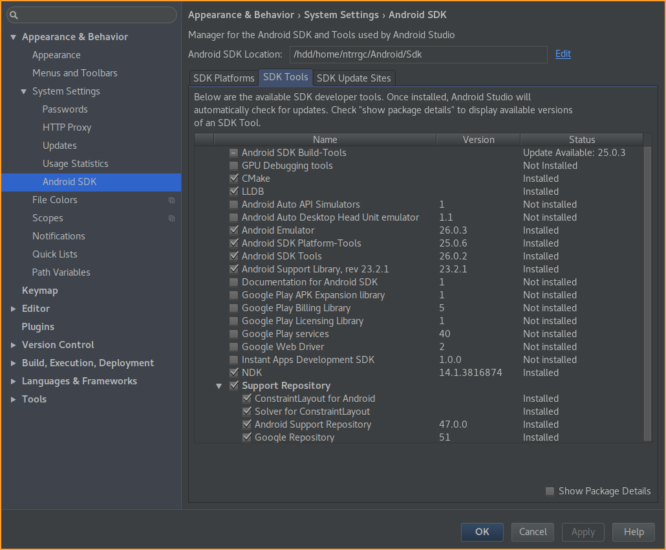The height and width of the screenshot is (550, 666).
Task: Check the Google Play services package
Action: tap(233, 334)
